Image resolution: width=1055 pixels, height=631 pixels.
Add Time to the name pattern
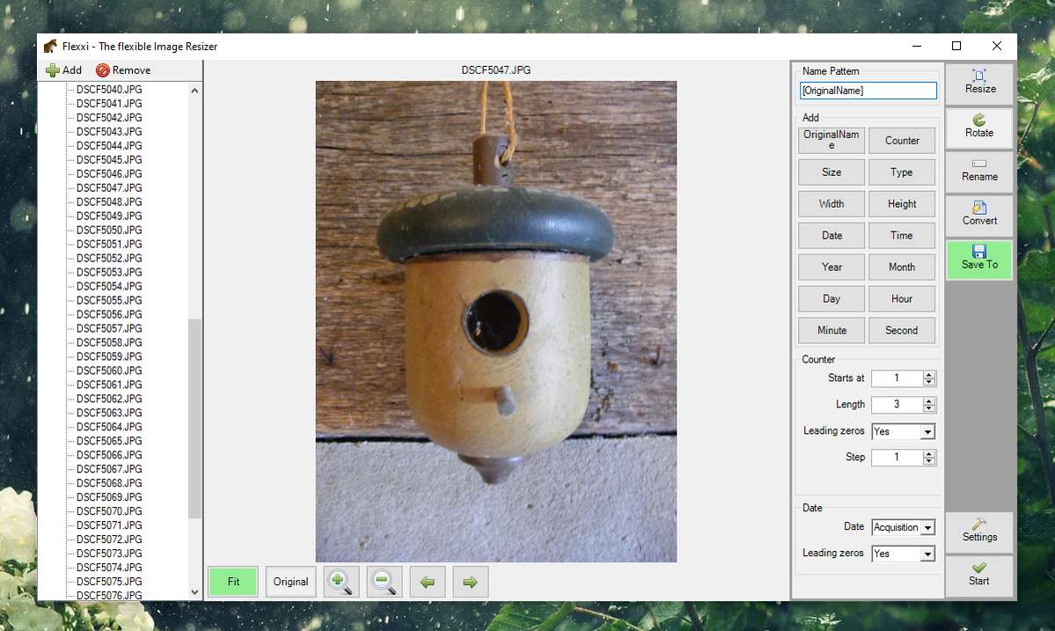coord(902,236)
